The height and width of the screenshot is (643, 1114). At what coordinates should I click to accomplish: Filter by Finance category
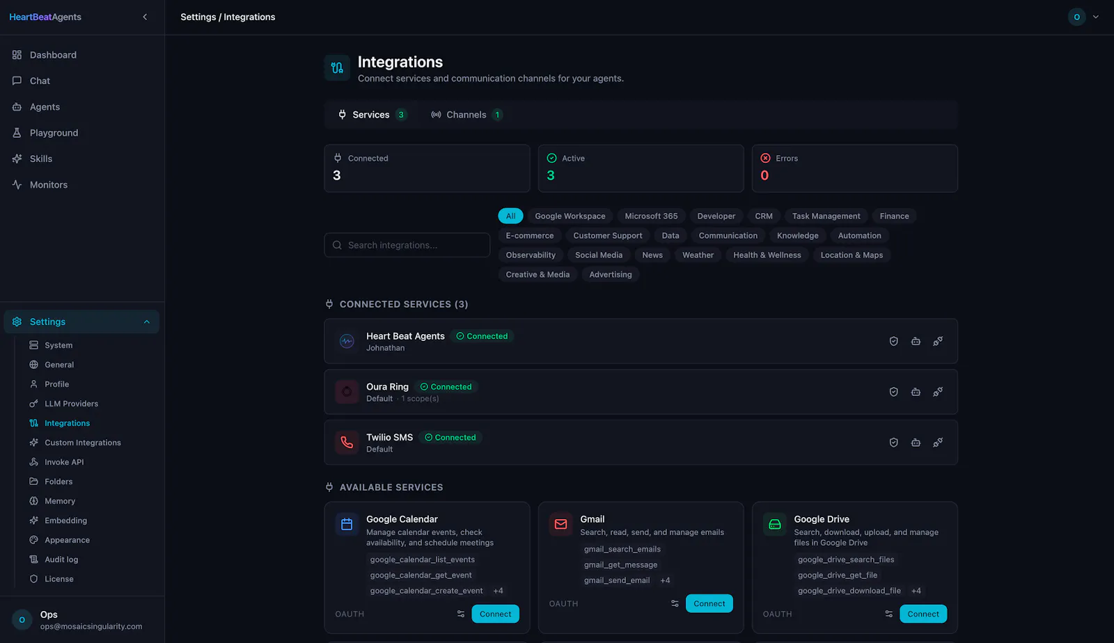[x=894, y=216]
